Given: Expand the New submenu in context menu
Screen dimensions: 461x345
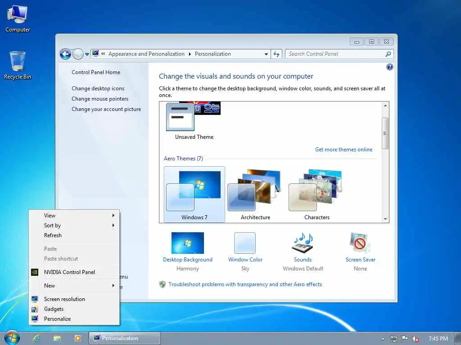Looking at the screenshot, I should pyautogui.click(x=74, y=286).
